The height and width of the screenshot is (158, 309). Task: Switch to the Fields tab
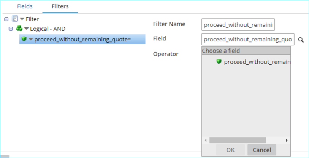pos(25,6)
